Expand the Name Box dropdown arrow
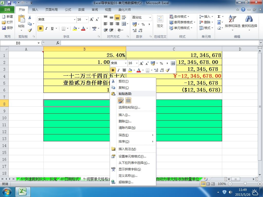Viewport: 263px width, 197px height. tap(39, 43)
